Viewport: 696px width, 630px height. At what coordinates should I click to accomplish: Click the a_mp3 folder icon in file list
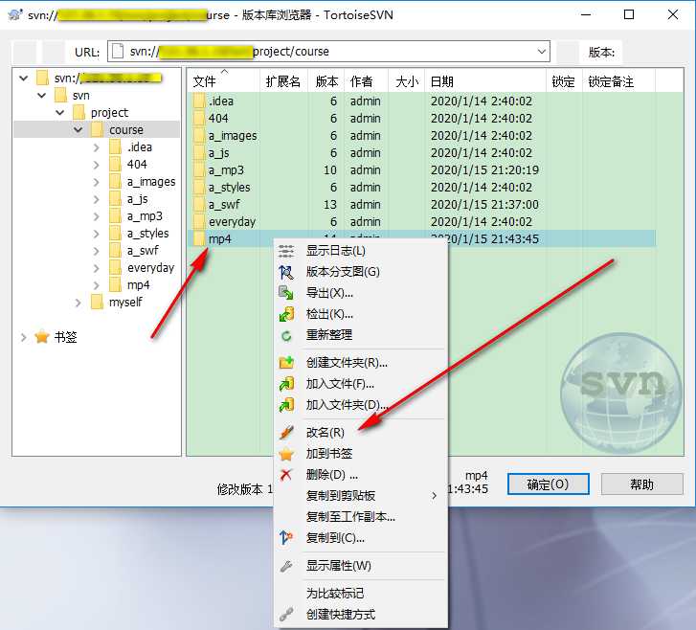click(199, 170)
